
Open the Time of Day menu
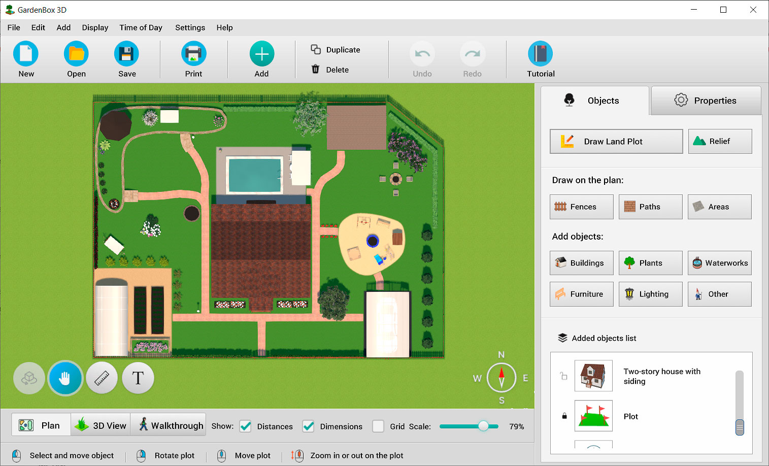point(141,27)
